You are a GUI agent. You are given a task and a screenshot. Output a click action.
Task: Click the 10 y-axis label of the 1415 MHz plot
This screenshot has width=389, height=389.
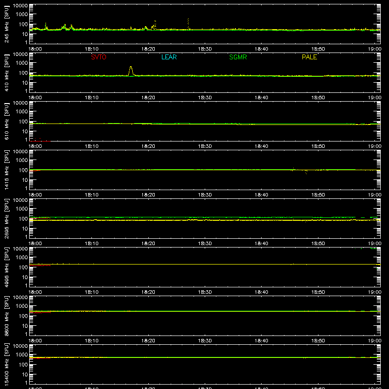tap(25, 180)
